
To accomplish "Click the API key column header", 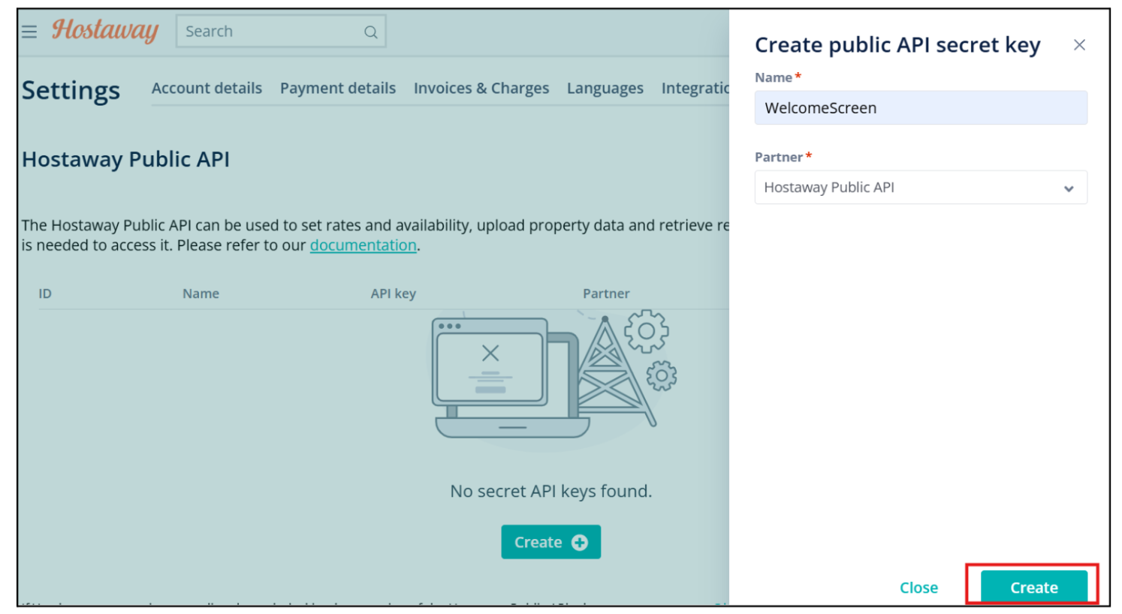I will click(x=393, y=293).
